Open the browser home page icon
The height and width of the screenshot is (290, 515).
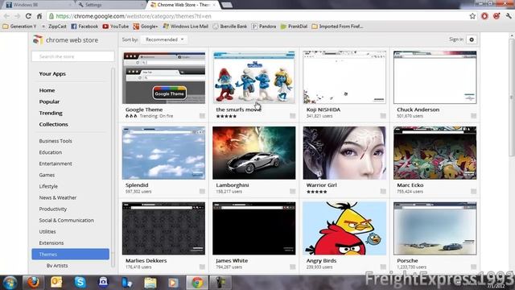pyautogui.click(x=39, y=16)
